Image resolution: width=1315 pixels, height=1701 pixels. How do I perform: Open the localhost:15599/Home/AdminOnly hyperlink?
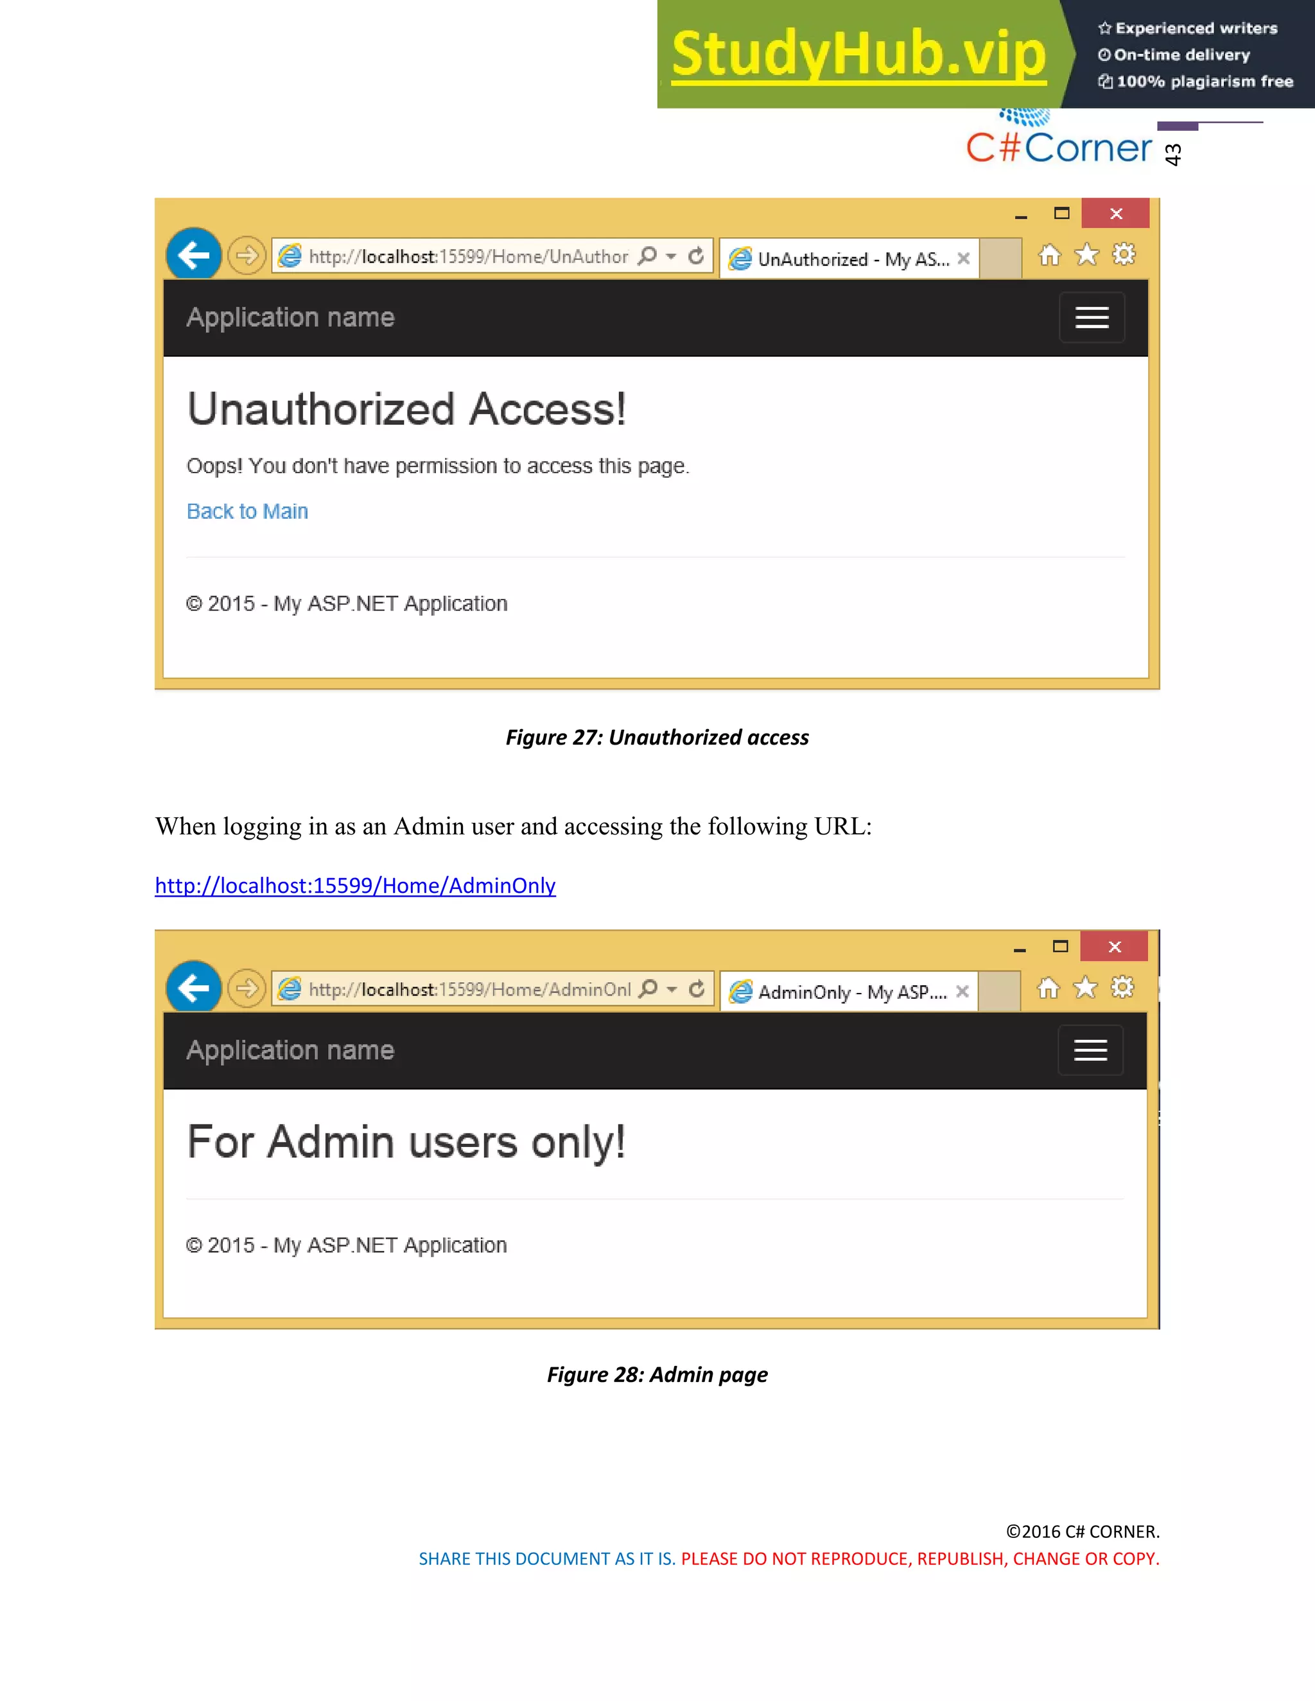(355, 886)
